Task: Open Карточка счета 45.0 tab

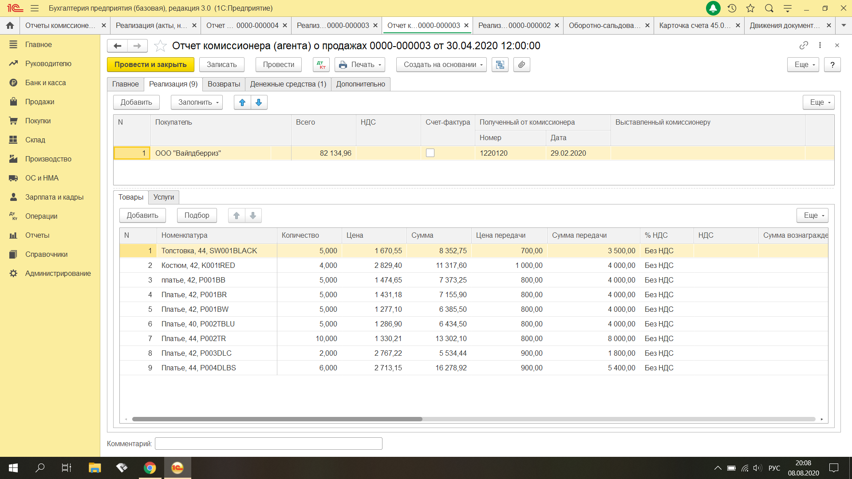Action: (x=695, y=26)
